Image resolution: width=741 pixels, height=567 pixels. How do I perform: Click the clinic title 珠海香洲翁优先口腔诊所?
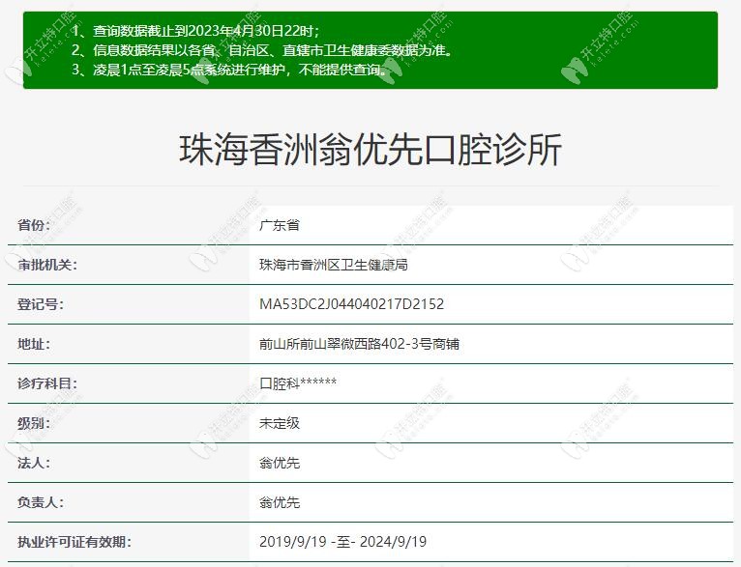point(370,150)
